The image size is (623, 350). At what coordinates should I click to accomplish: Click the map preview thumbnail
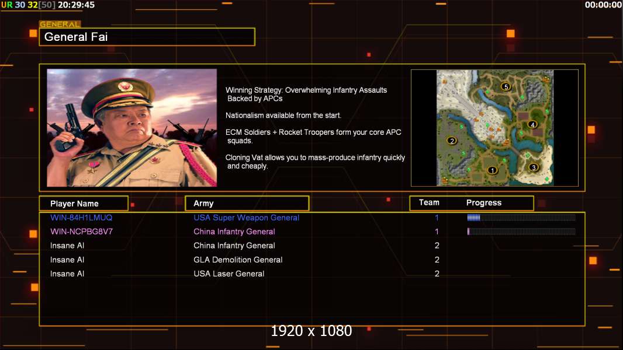click(x=494, y=128)
